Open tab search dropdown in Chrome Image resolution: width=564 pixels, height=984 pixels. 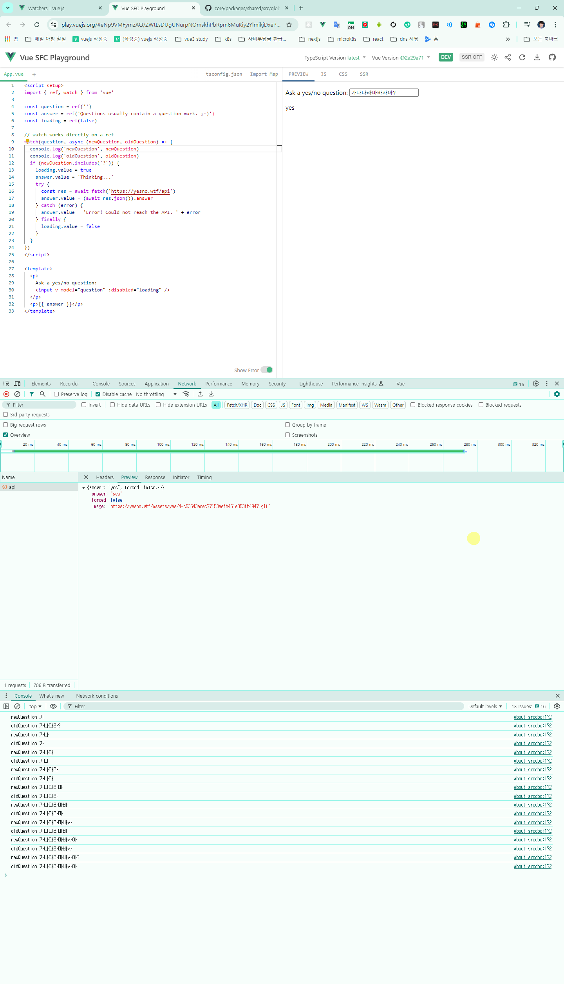(8, 8)
